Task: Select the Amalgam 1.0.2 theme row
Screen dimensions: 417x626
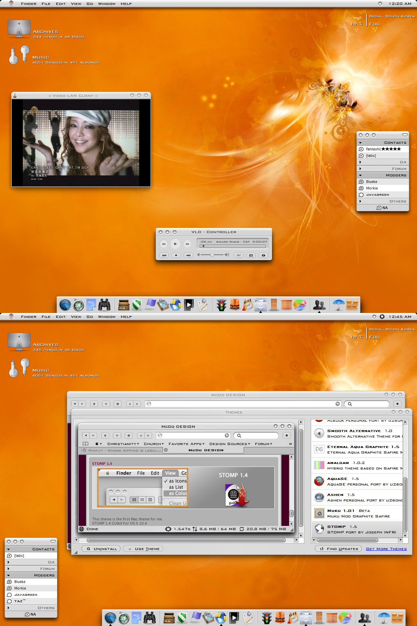Action: tap(357, 466)
